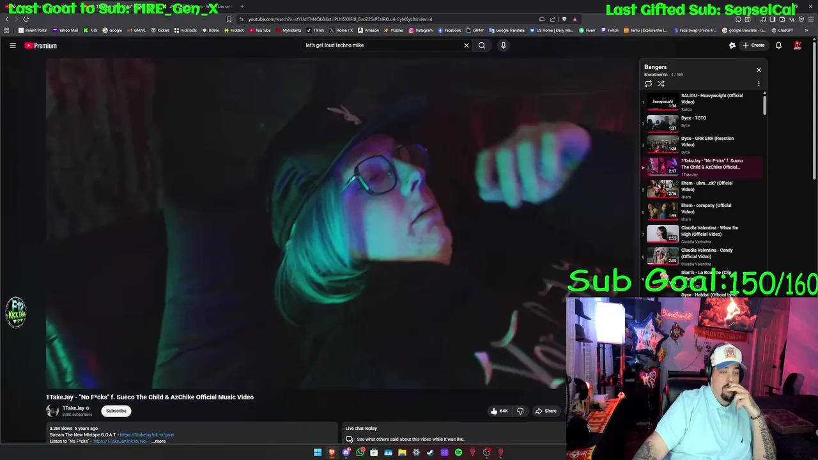Like the video with thumbs up
818x460 pixels.
499,411
